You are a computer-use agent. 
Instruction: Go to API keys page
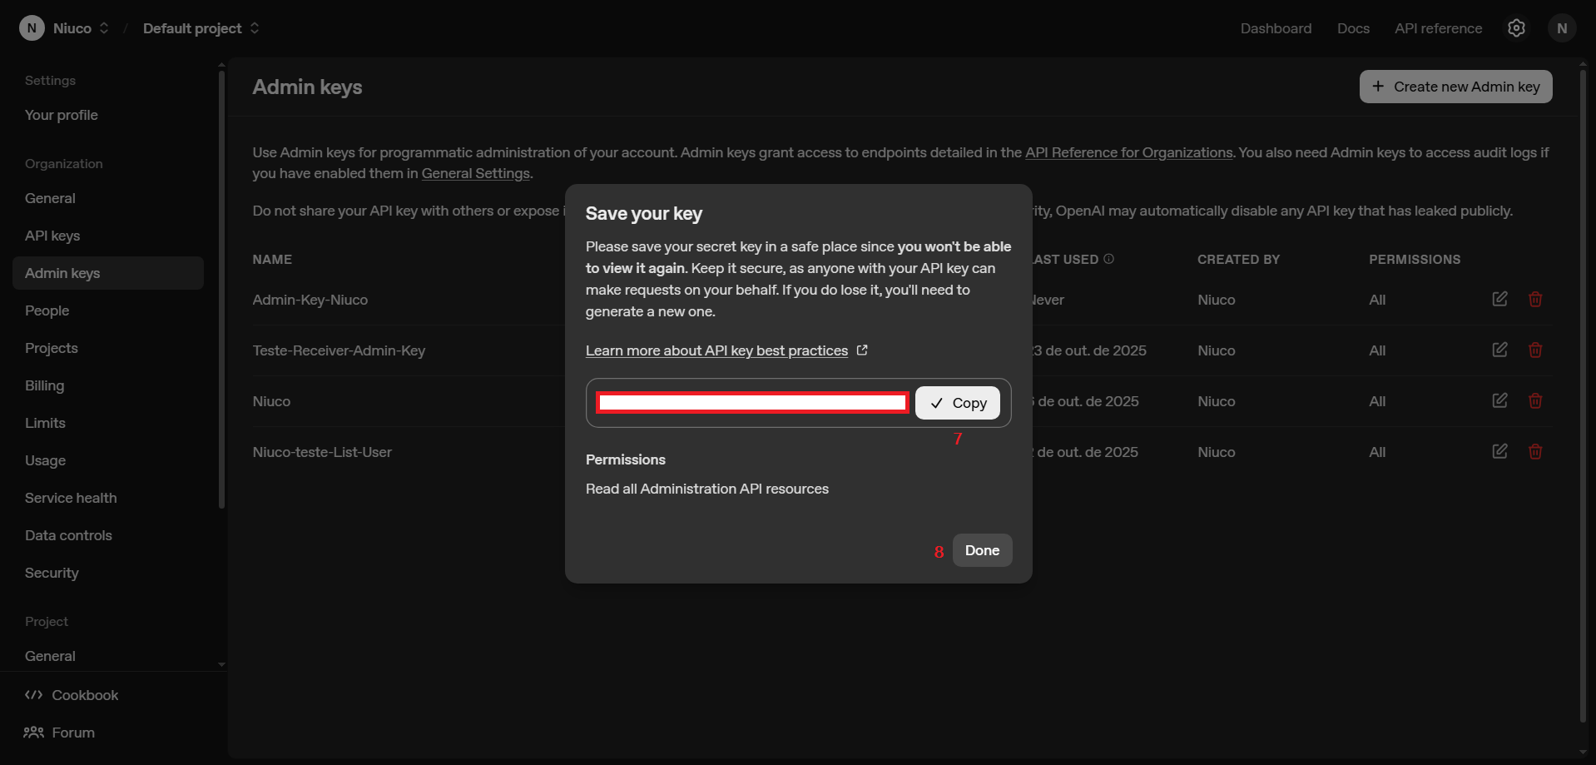[x=52, y=236]
